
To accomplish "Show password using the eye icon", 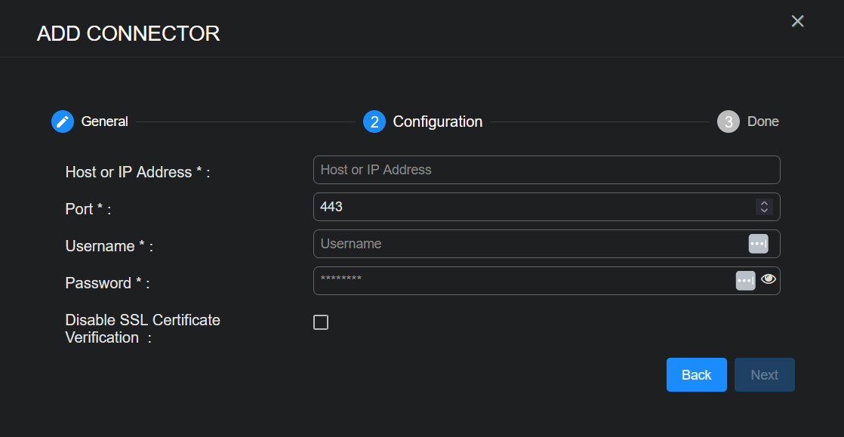I will pos(769,279).
